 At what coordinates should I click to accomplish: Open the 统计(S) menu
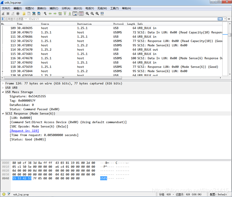(x=78, y=8)
